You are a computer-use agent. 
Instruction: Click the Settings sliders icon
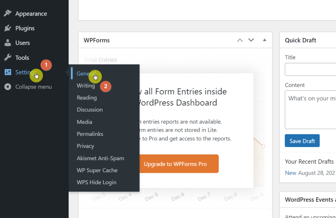click(8, 72)
